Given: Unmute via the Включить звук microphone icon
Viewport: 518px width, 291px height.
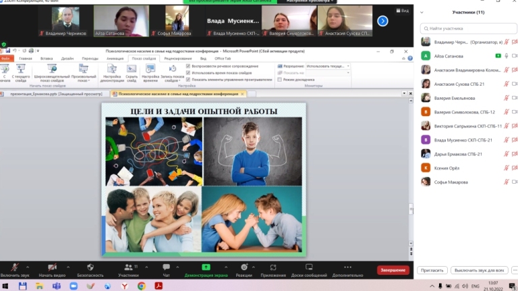Looking at the screenshot, I should pos(15,267).
